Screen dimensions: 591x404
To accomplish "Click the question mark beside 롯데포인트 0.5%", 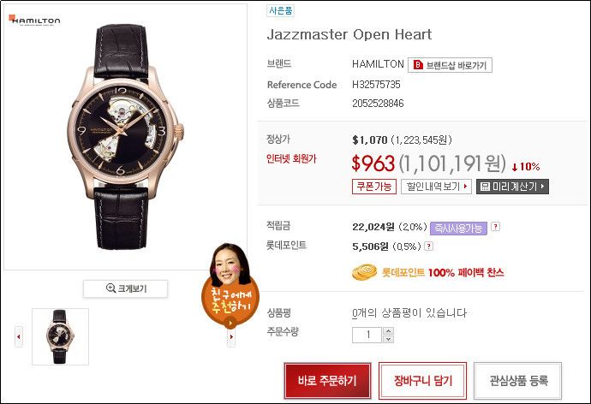I will point(428,247).
